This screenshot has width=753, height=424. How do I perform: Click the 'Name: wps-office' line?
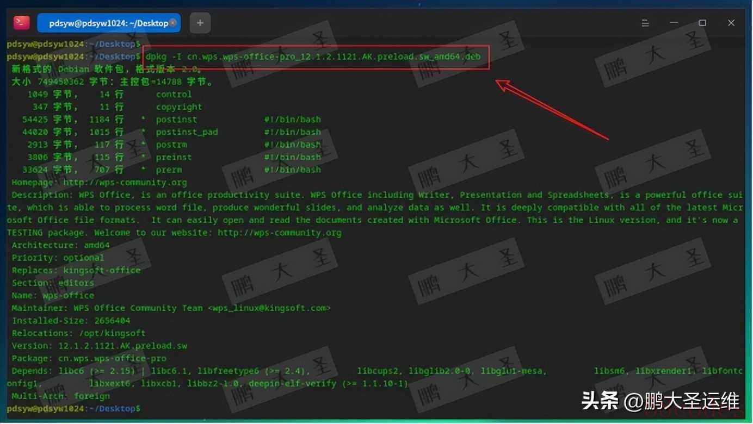[53, 295]
